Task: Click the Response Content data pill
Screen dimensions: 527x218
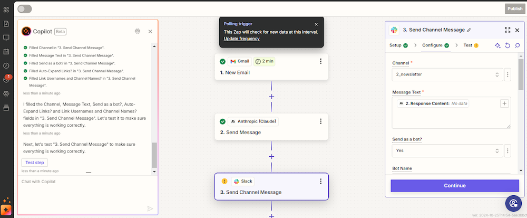Action: point(433,103)
